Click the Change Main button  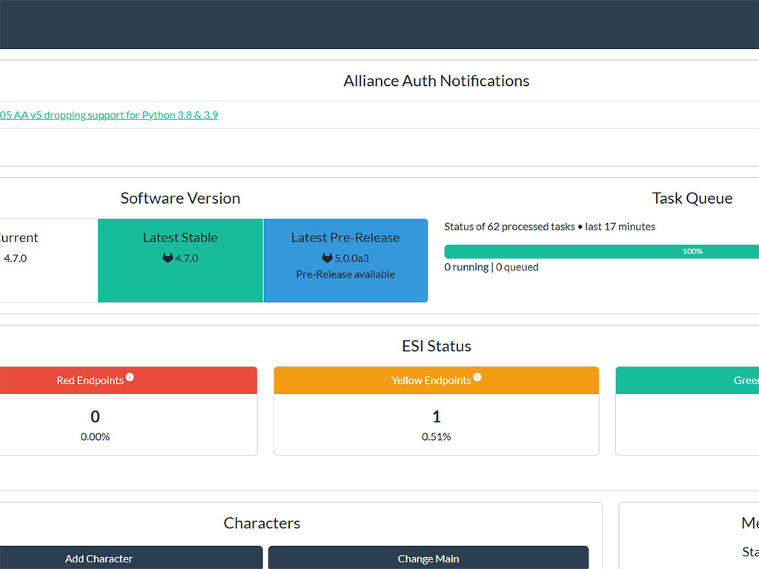pos(428,558)
